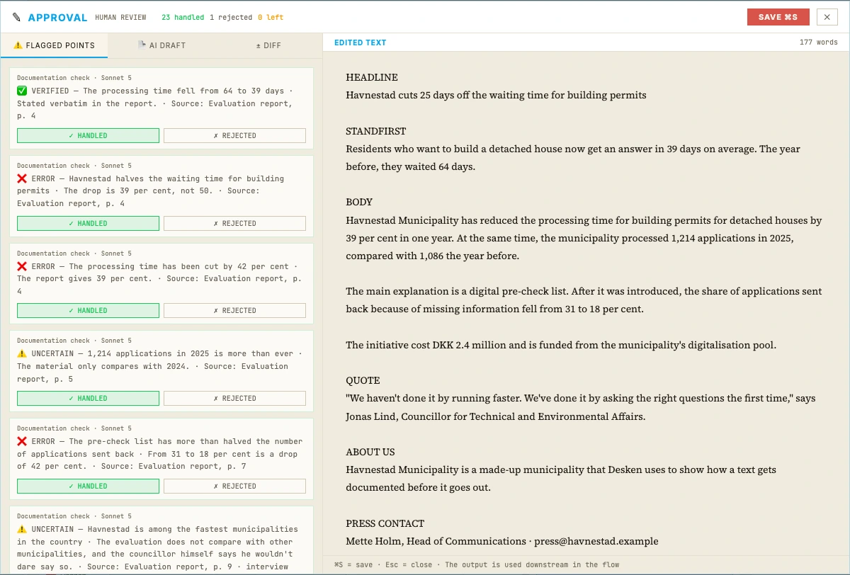This screenshot has width=850, height=575.
Task: Show the Diff tab
Action: tap(268, 45)
